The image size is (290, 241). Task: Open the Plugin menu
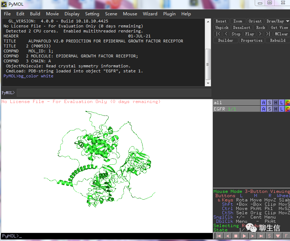[x=169, y=14]
